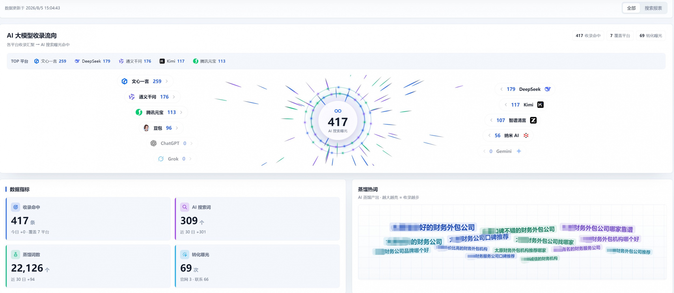Click the up arrow beside 22,126
The height and width of the screenshot is (293, 674).
(47, 270)
